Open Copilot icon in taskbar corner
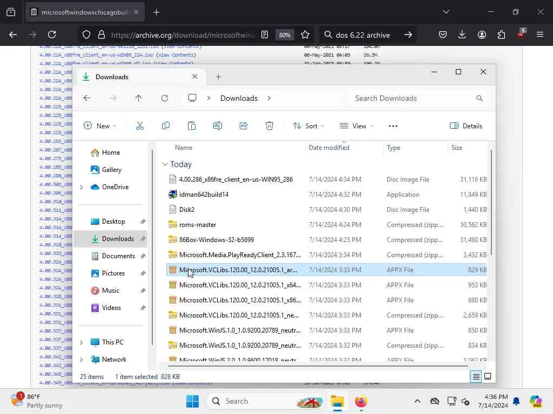Image resolution: width=553 pixels, height=414 pixels. pyautogui.click(x=536, y=401)
